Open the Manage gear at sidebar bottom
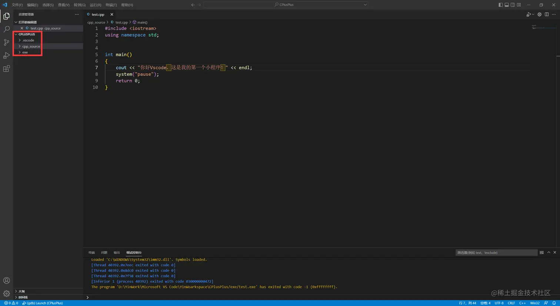This screenshot has height=306, width=560. 6,293
